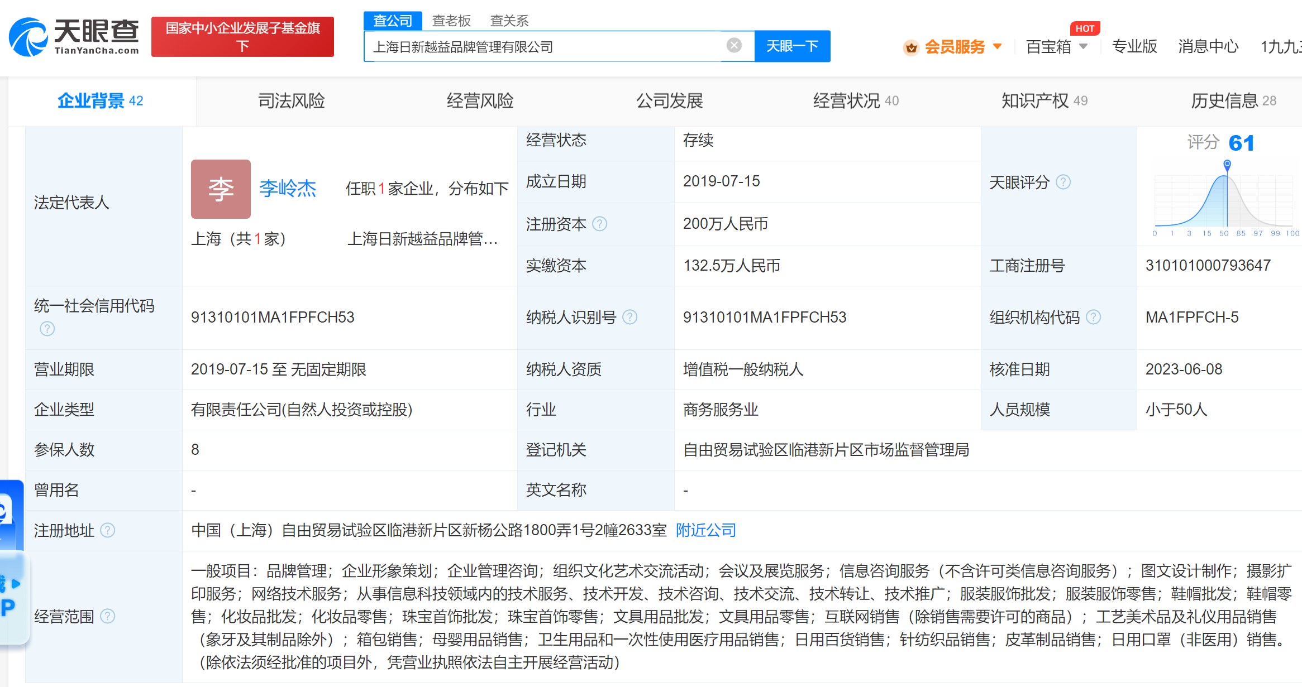1302x687 pixels.
Task: Click help icon under 统一社会信用代码
Action: point(47,329)
